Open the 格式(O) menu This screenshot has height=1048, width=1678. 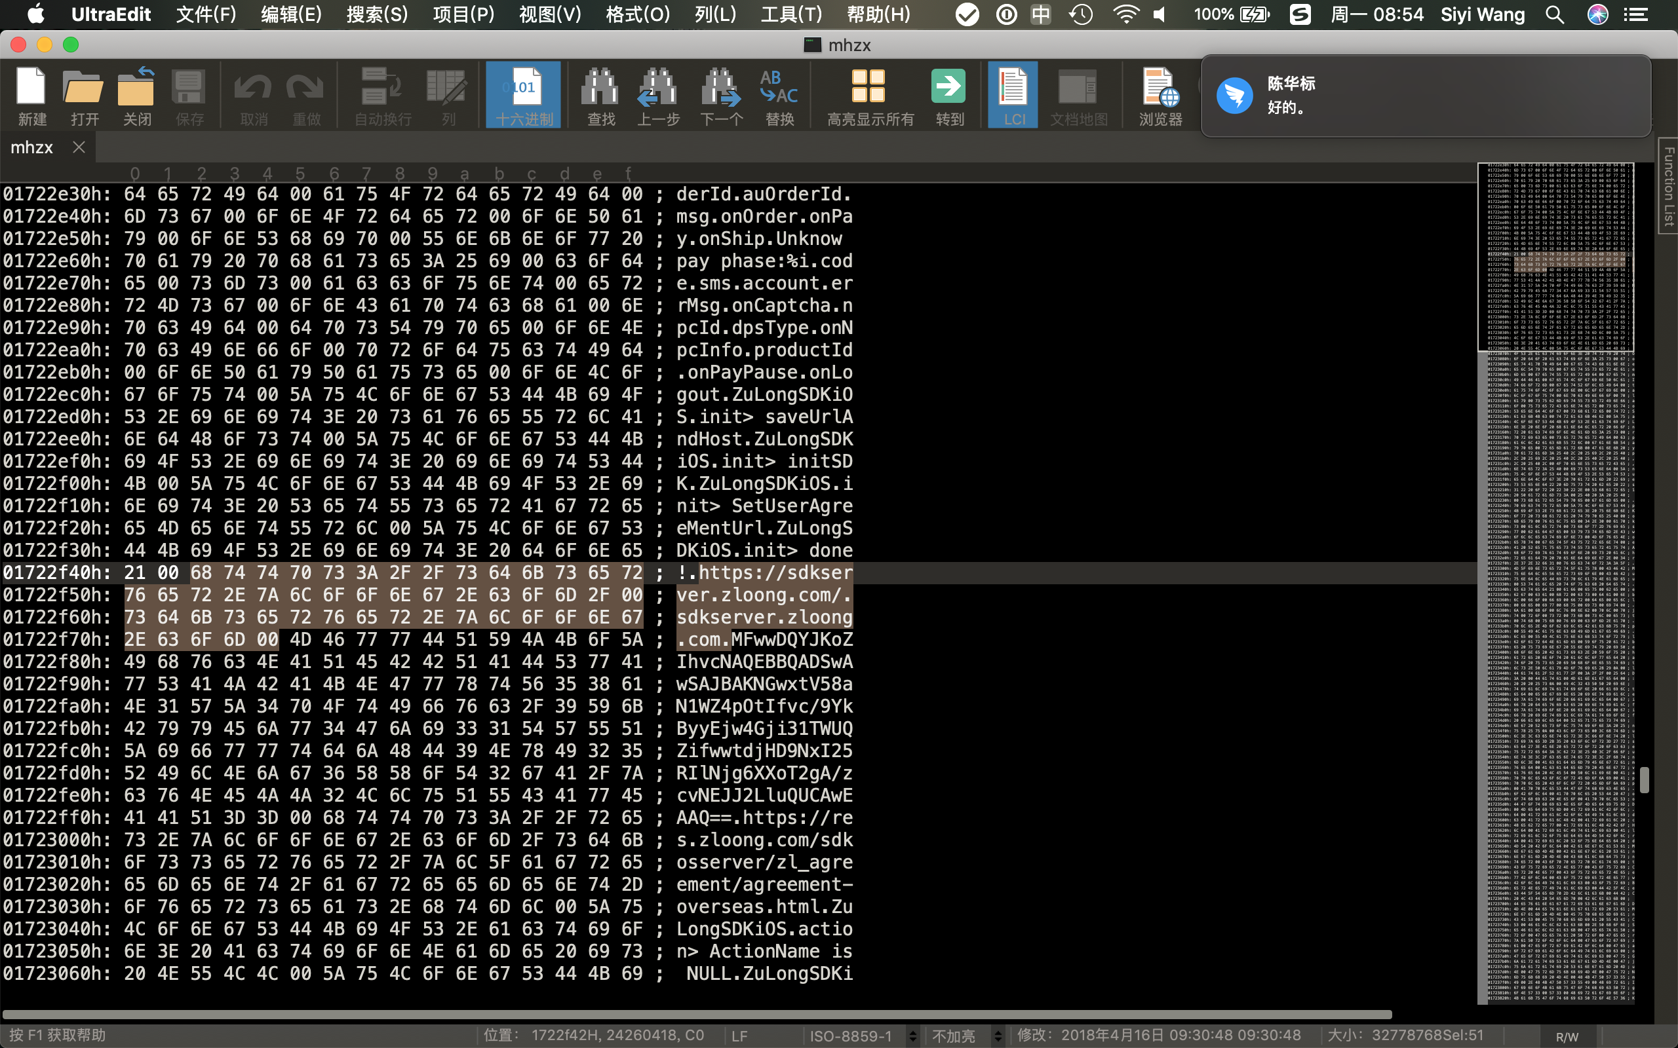[x=637, y=14]
